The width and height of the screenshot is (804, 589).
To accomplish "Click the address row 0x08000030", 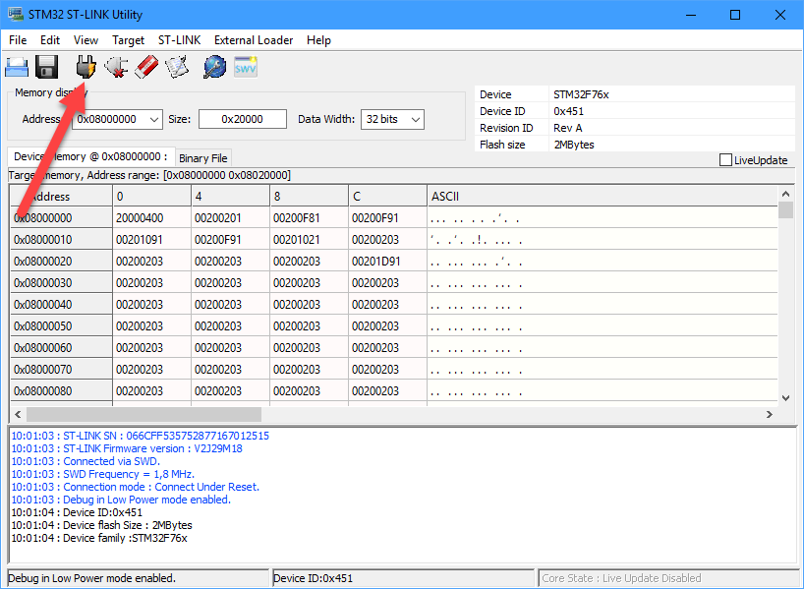I will 61,282.
